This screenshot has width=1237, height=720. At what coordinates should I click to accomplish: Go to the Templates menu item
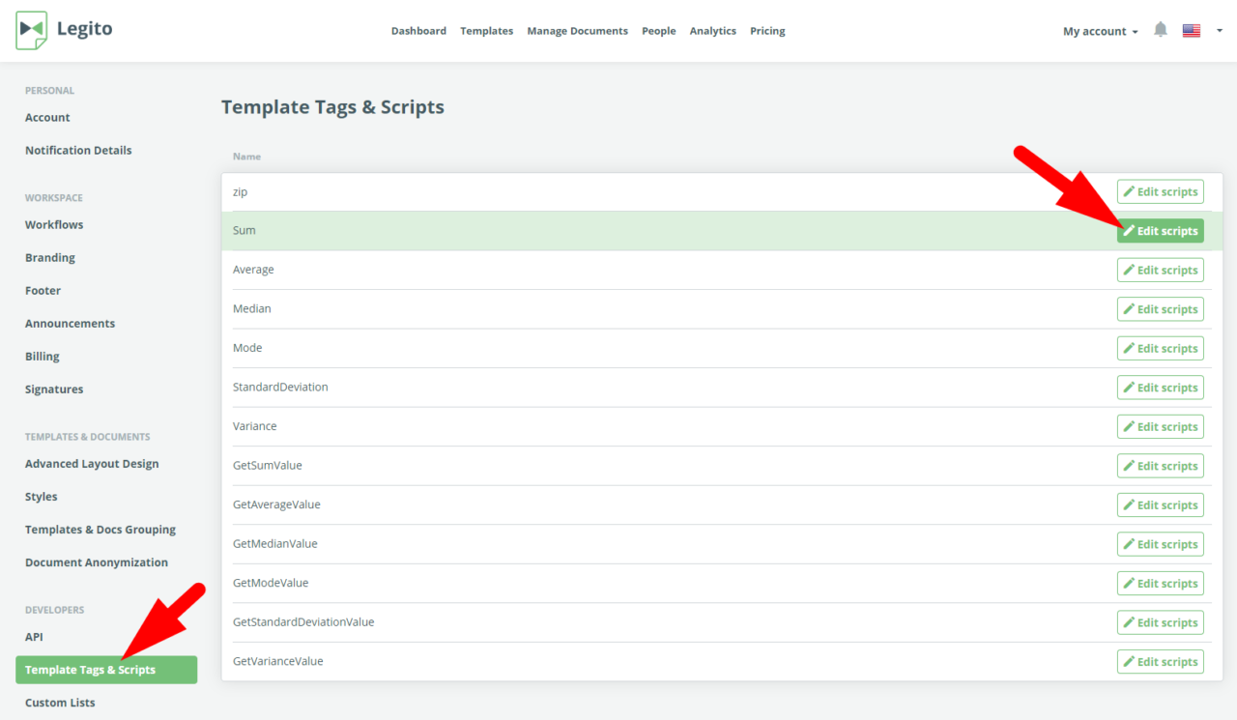click(486, 30)
